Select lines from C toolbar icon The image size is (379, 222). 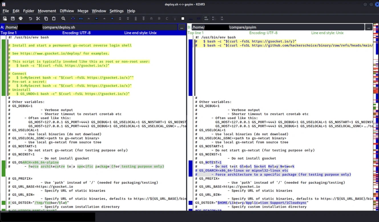(167, 18)
